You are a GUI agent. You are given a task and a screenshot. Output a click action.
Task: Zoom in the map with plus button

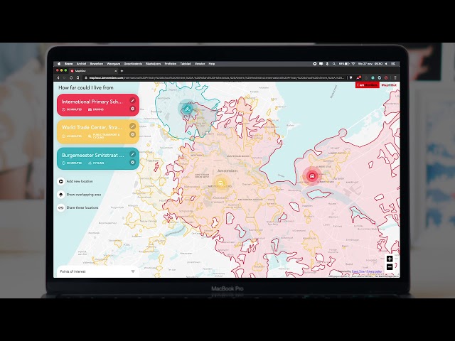click(390, 259)
